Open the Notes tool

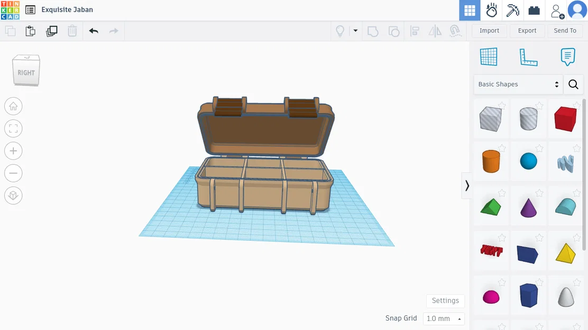point(568,57)
